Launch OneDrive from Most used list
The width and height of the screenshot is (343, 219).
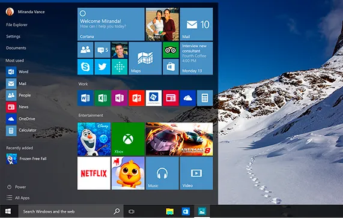pyautogui.click(x=20, y=119)
